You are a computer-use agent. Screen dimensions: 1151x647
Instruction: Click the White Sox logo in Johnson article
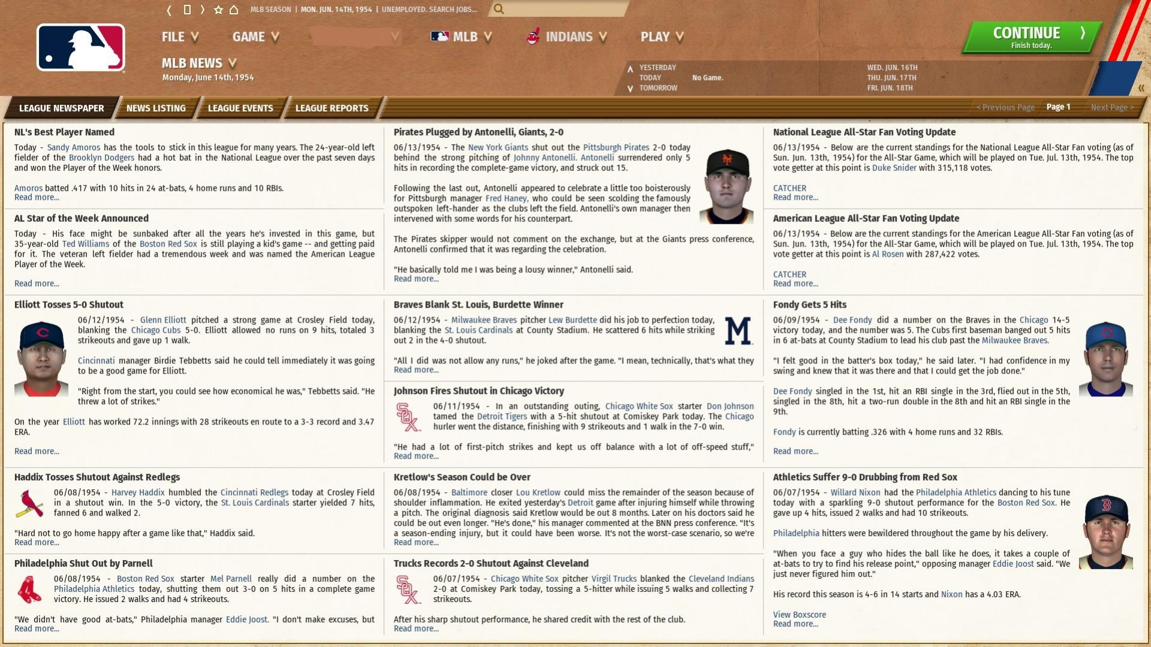pyautogui.click(x=408, y=417)
